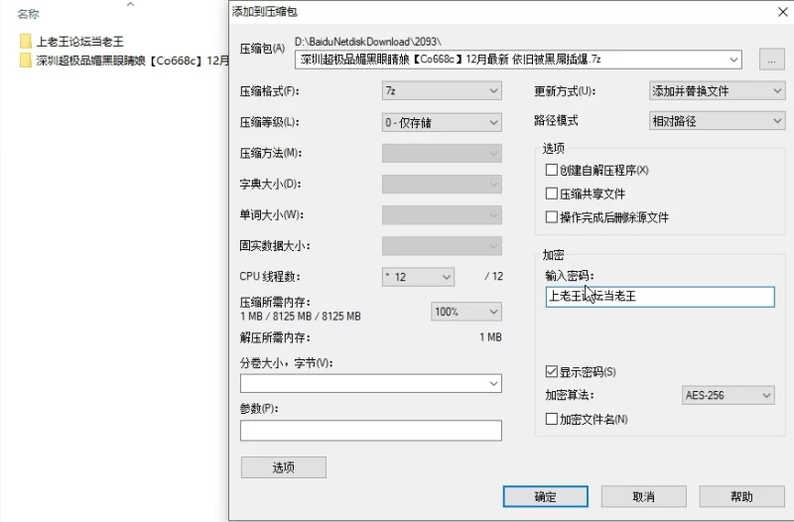Enable 操作完成后删除源文件 option
794x522 pixels.
point(552,217)
